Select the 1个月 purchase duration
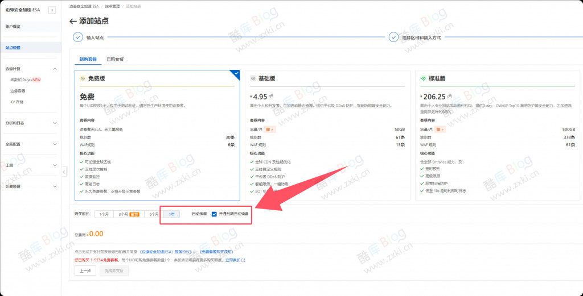 click(104, 214)
